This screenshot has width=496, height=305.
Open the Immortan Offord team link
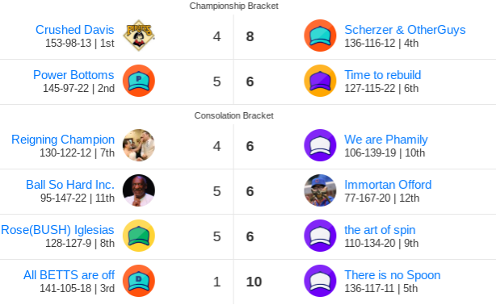pos(388,185)
